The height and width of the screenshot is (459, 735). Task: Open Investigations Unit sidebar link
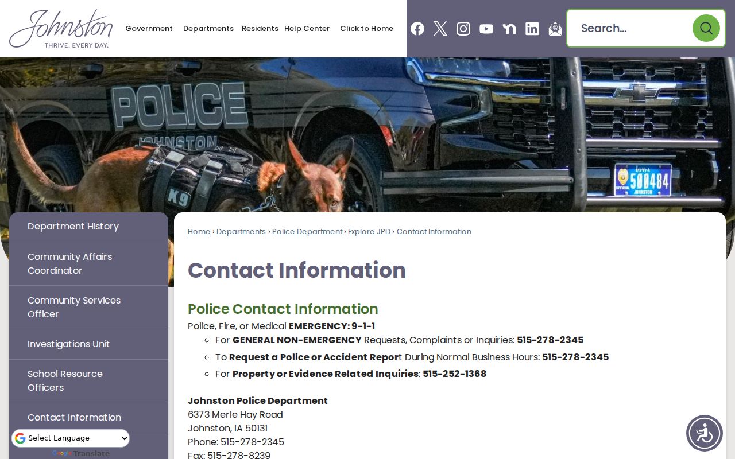[88, 344]
